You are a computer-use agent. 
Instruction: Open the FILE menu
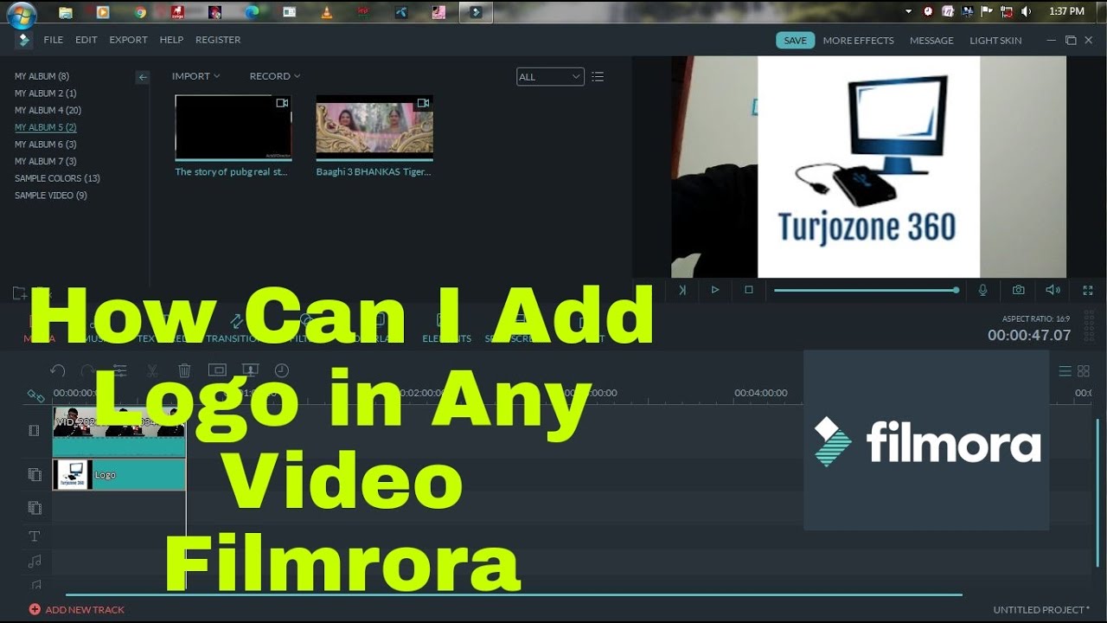[54, 40]
